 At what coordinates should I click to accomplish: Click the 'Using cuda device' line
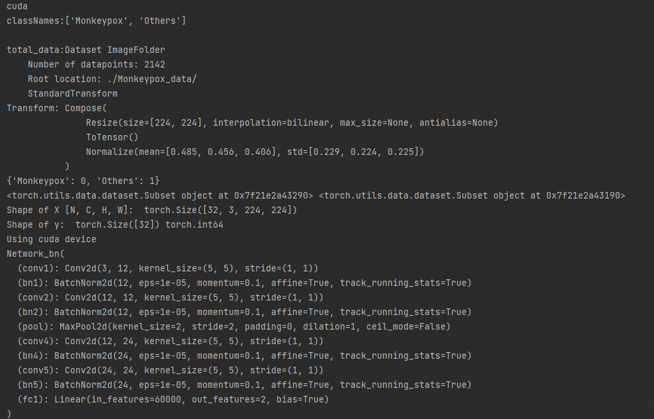click(52, 240)
